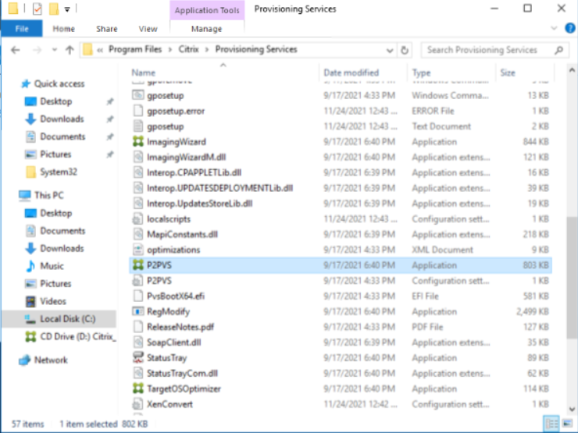The image size is (578, 433).
Task: Click the XenConvert configuration file icon
Action: click(138, 404)
